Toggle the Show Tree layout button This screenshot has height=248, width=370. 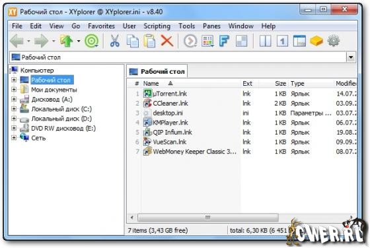tap(299, 41)
